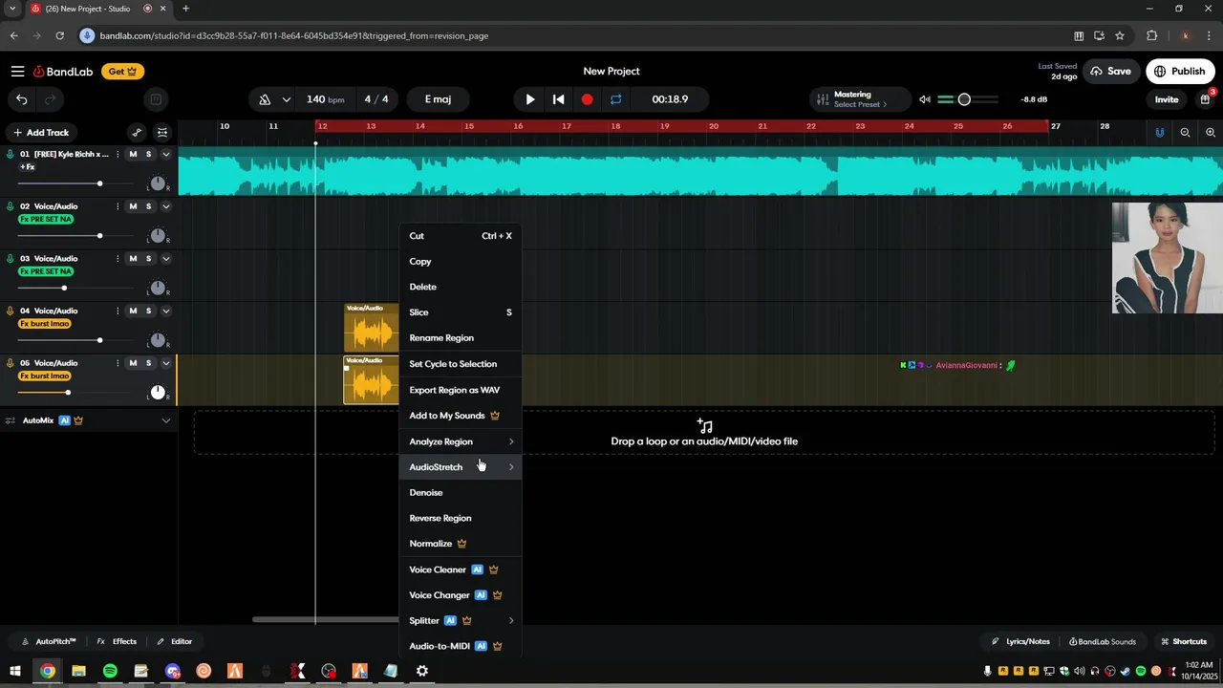Start playback with the Play button

click(x=530, y=99)
